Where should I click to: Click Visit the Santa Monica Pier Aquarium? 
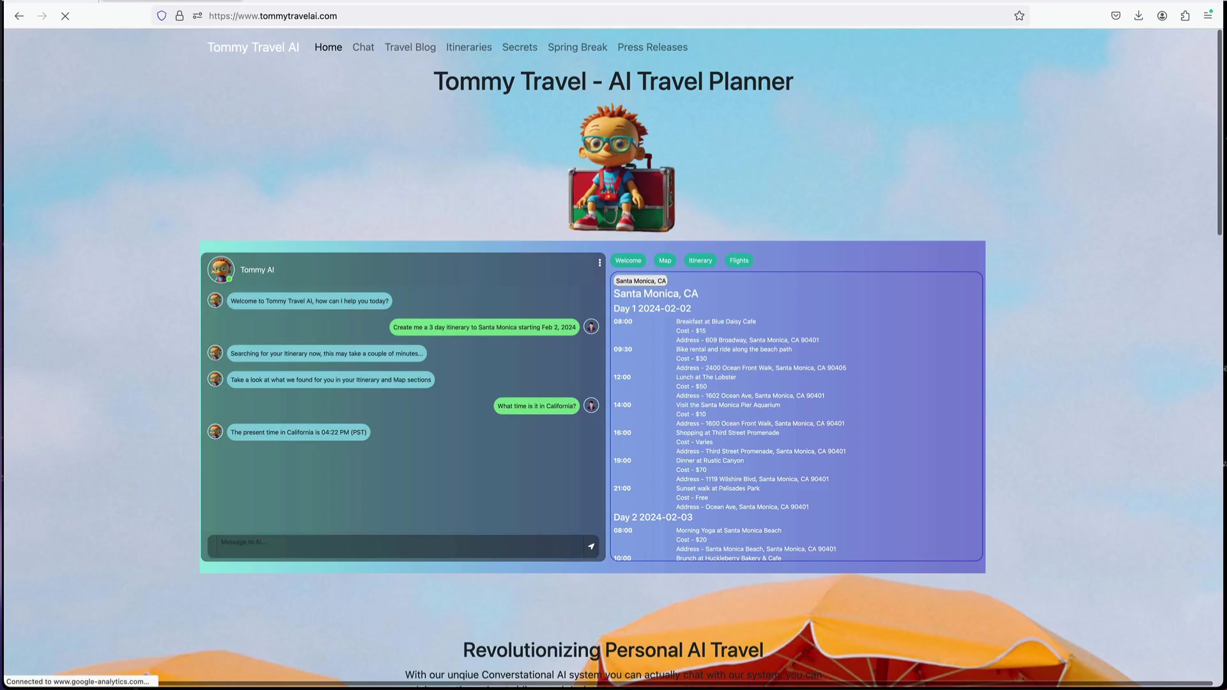point(728,405)
